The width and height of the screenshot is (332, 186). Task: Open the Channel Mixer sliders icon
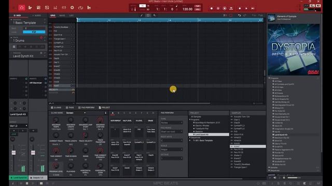click(x=64, y=8)
